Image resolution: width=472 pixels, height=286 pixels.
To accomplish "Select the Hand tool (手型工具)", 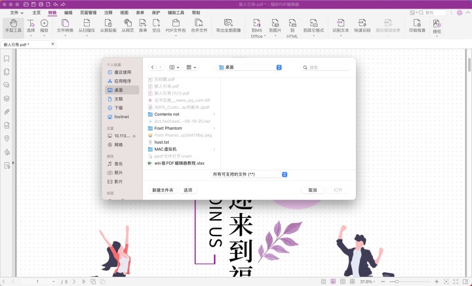I will click(x=12, y=26).
